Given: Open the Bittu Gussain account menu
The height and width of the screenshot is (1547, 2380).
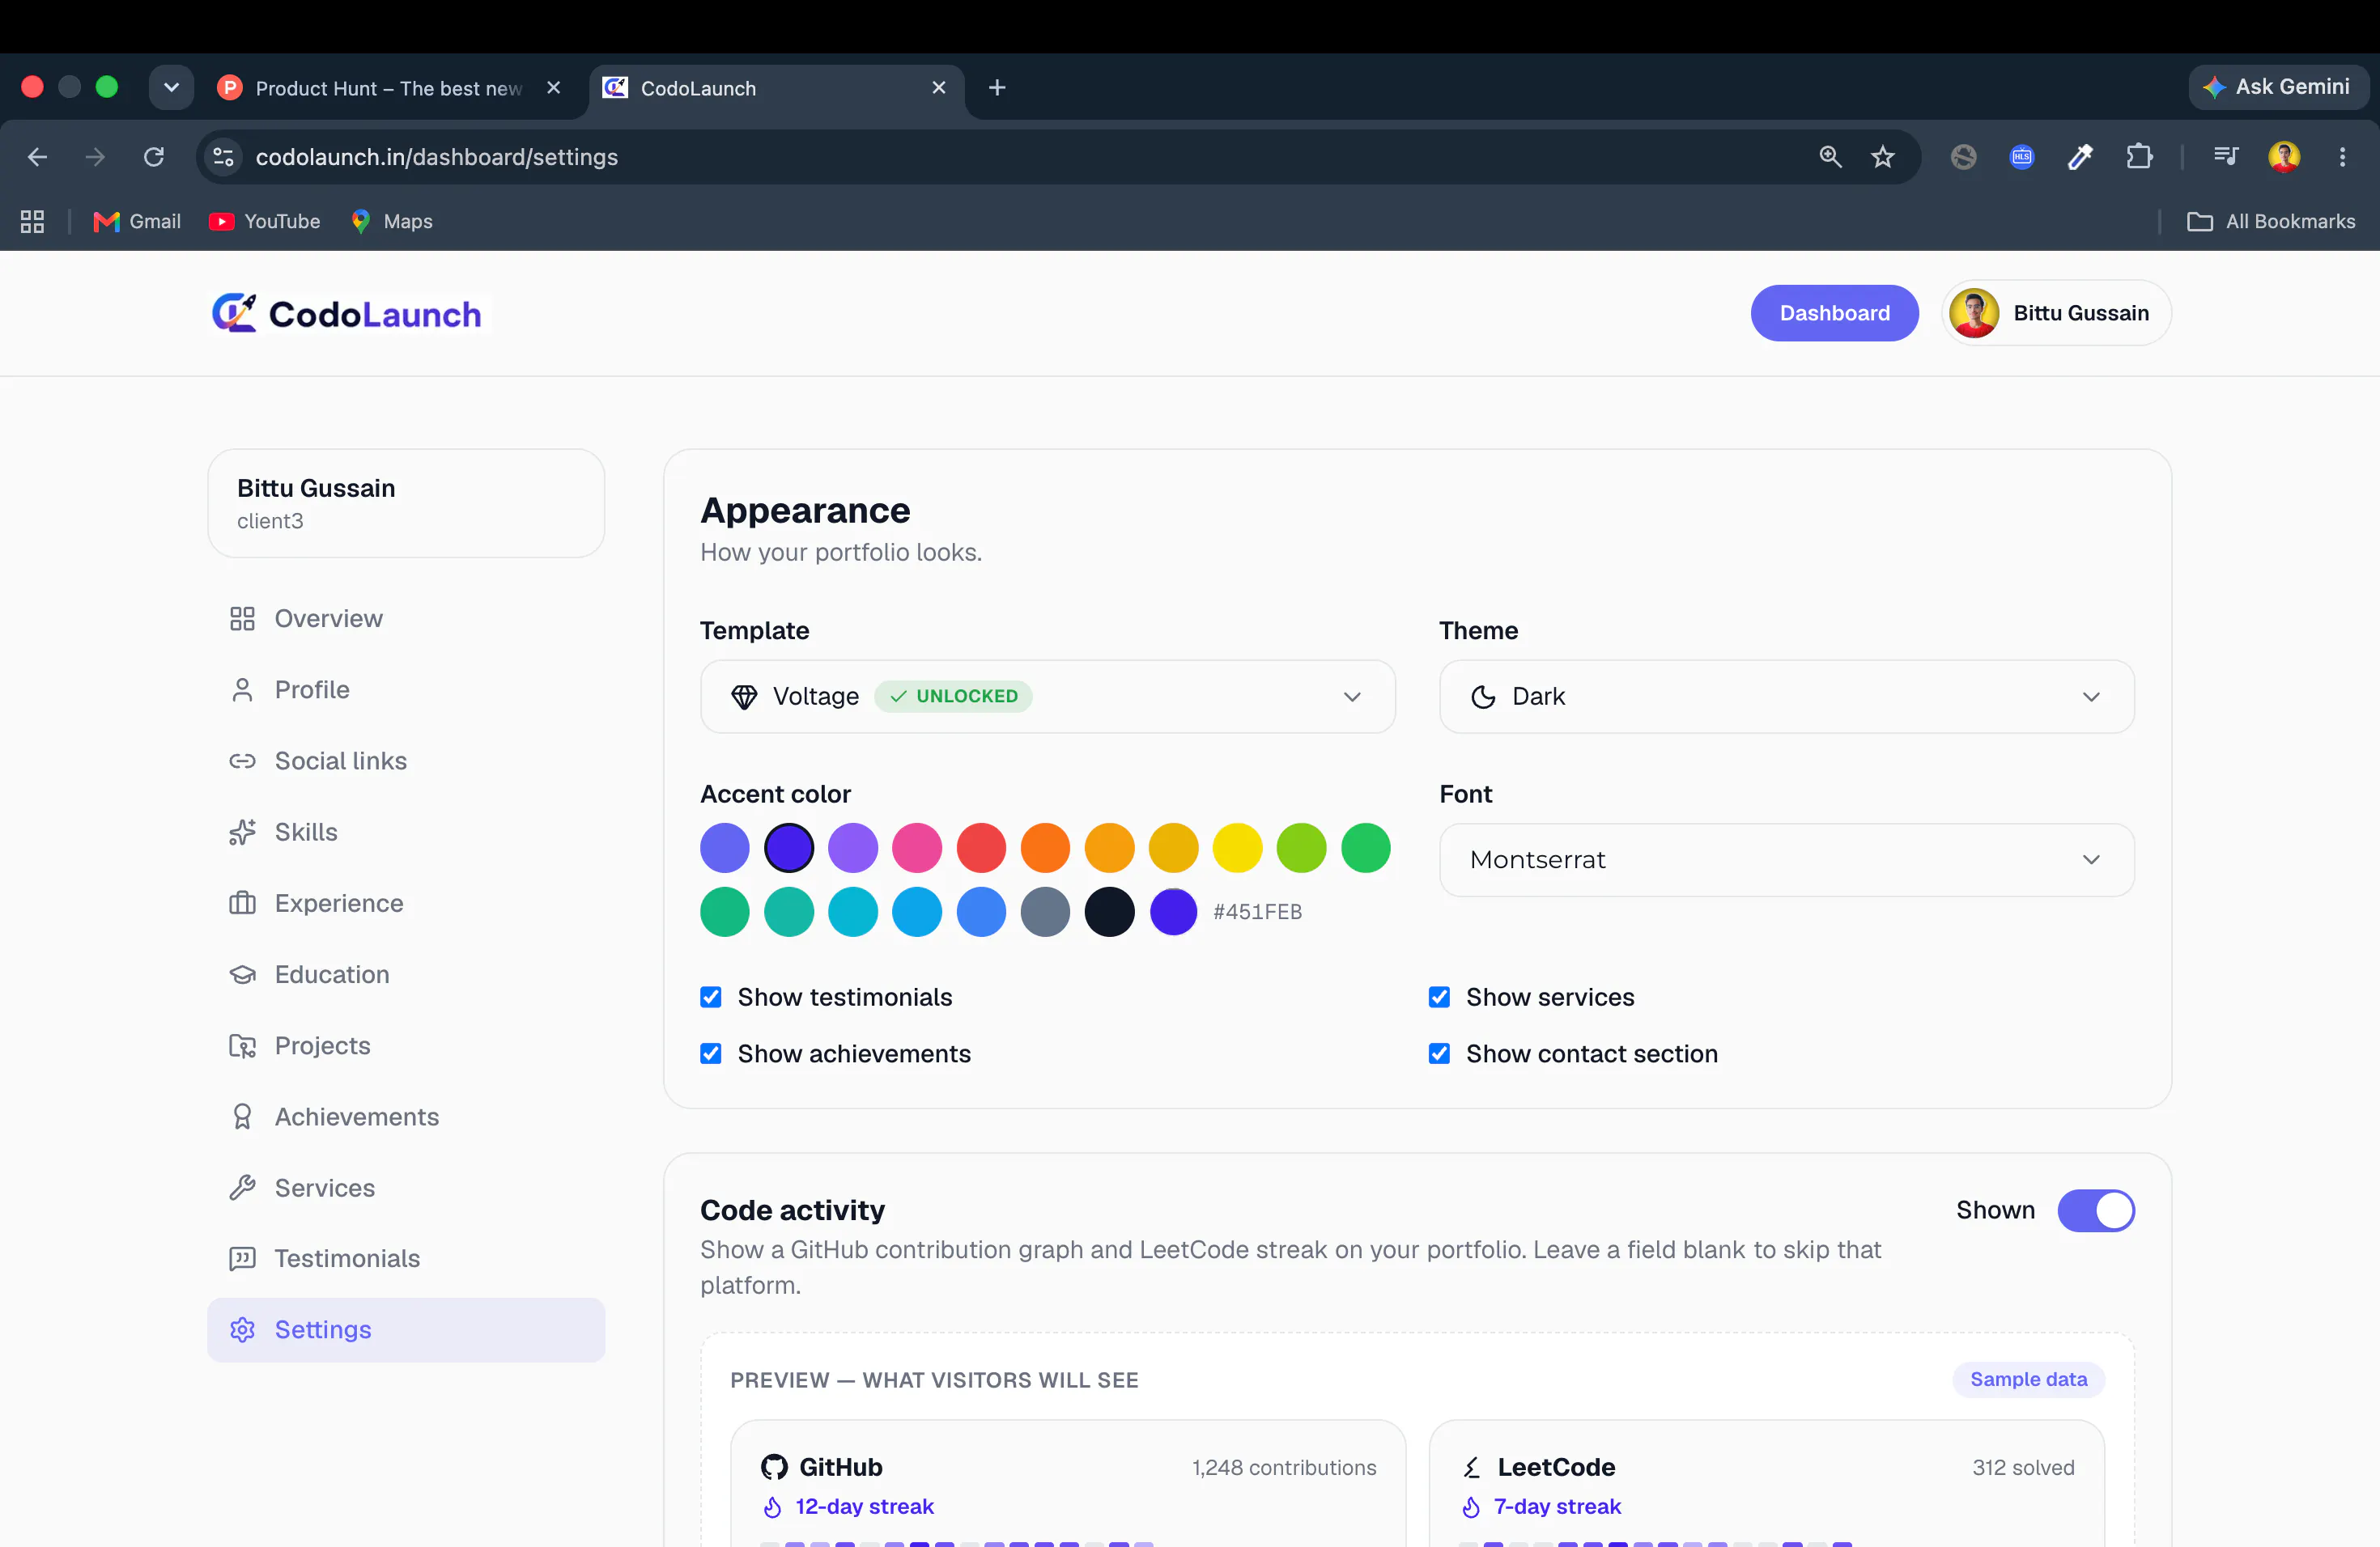Looking at the screenshot, I should (x=2056, y=313).
